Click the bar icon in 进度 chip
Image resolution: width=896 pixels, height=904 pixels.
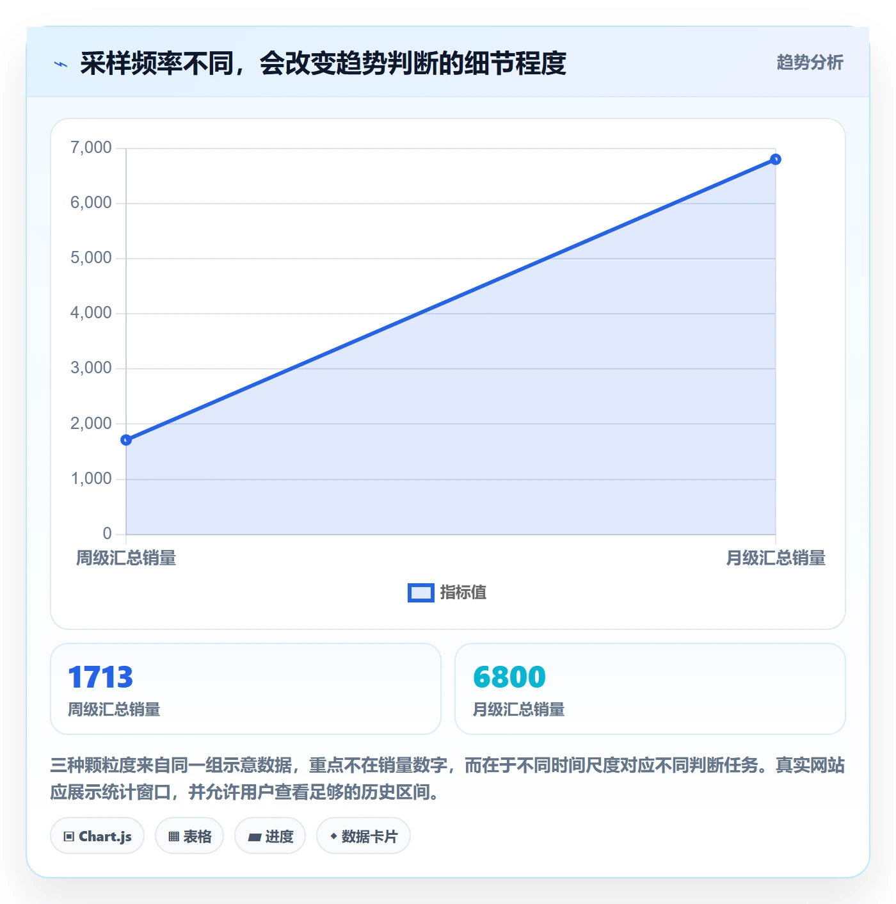255,837
